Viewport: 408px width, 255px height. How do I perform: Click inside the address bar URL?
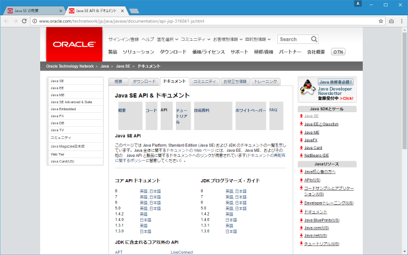point(122,21)
